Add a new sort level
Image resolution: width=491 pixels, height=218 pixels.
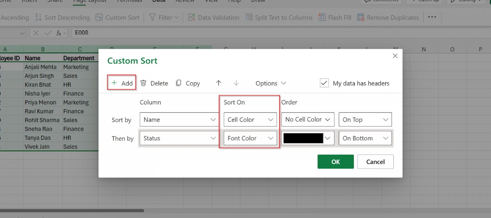121,83
